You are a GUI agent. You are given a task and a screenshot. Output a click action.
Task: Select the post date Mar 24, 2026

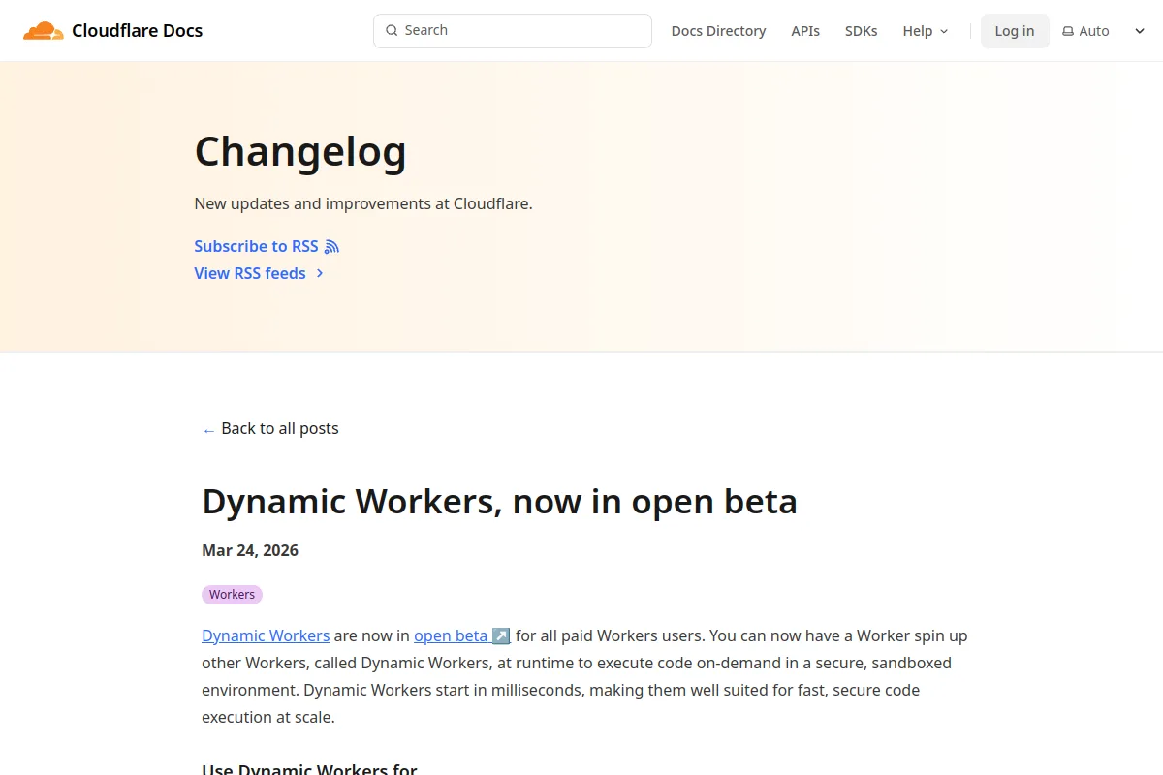point(250,550)
